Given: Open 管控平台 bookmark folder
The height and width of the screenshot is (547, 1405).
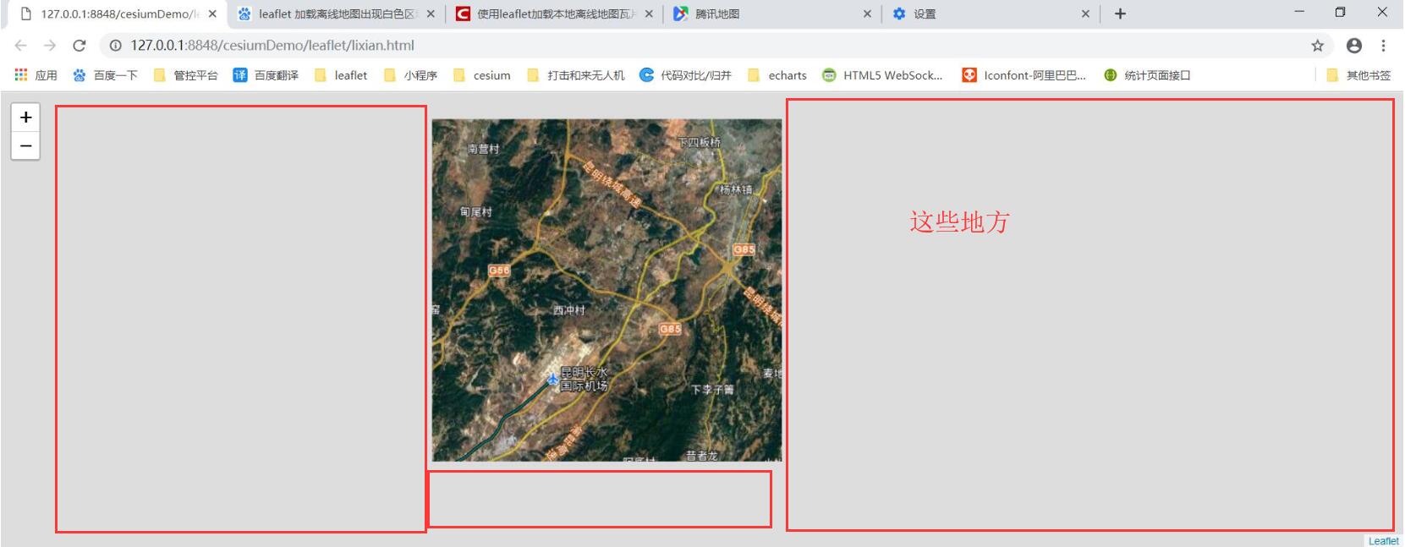Looking at the screenshot, I should pyautogui.click(x=185, y=75).
